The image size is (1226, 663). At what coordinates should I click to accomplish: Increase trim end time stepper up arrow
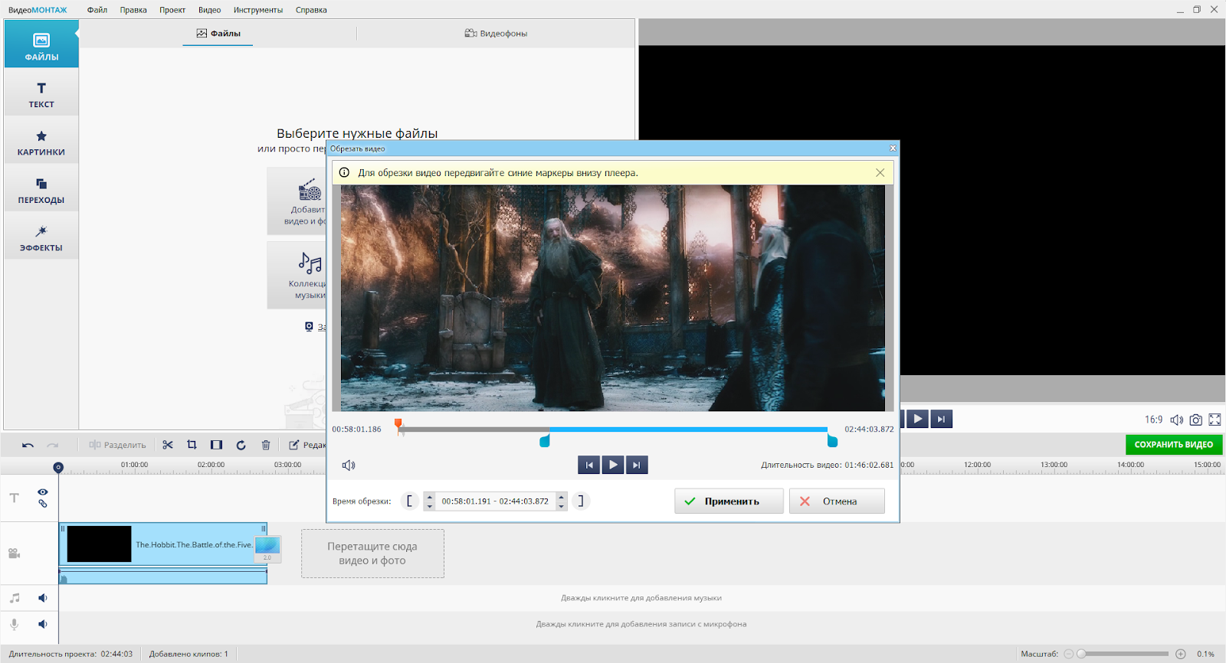tap(562, 496)
